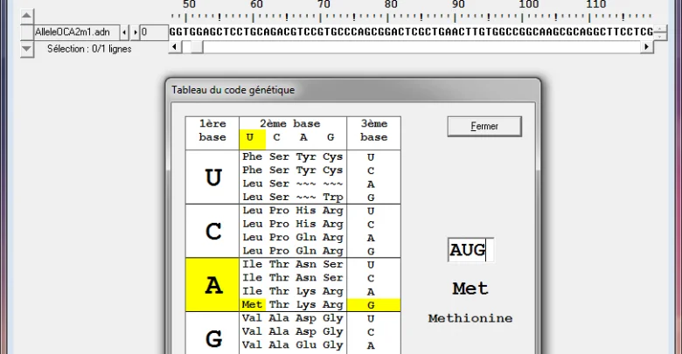Click the Methionine full name label
The width and height of the screenshot is (682, 354).
470,318
